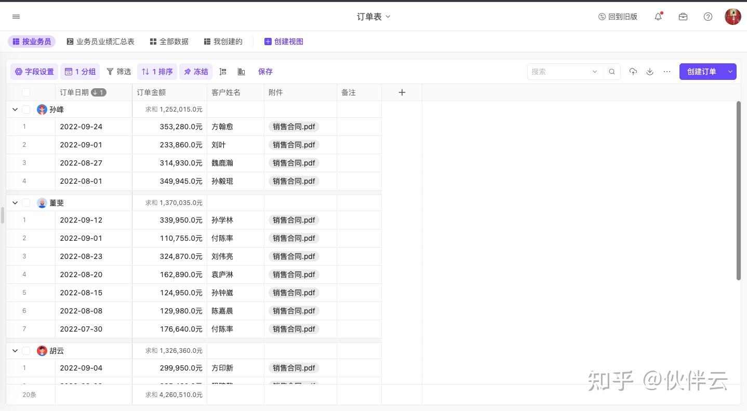Open 销售合同.pdf for customer 袁庐淋
Image resolution: width=747 pixels, height=411 pixels.
[x=294, y=275]
